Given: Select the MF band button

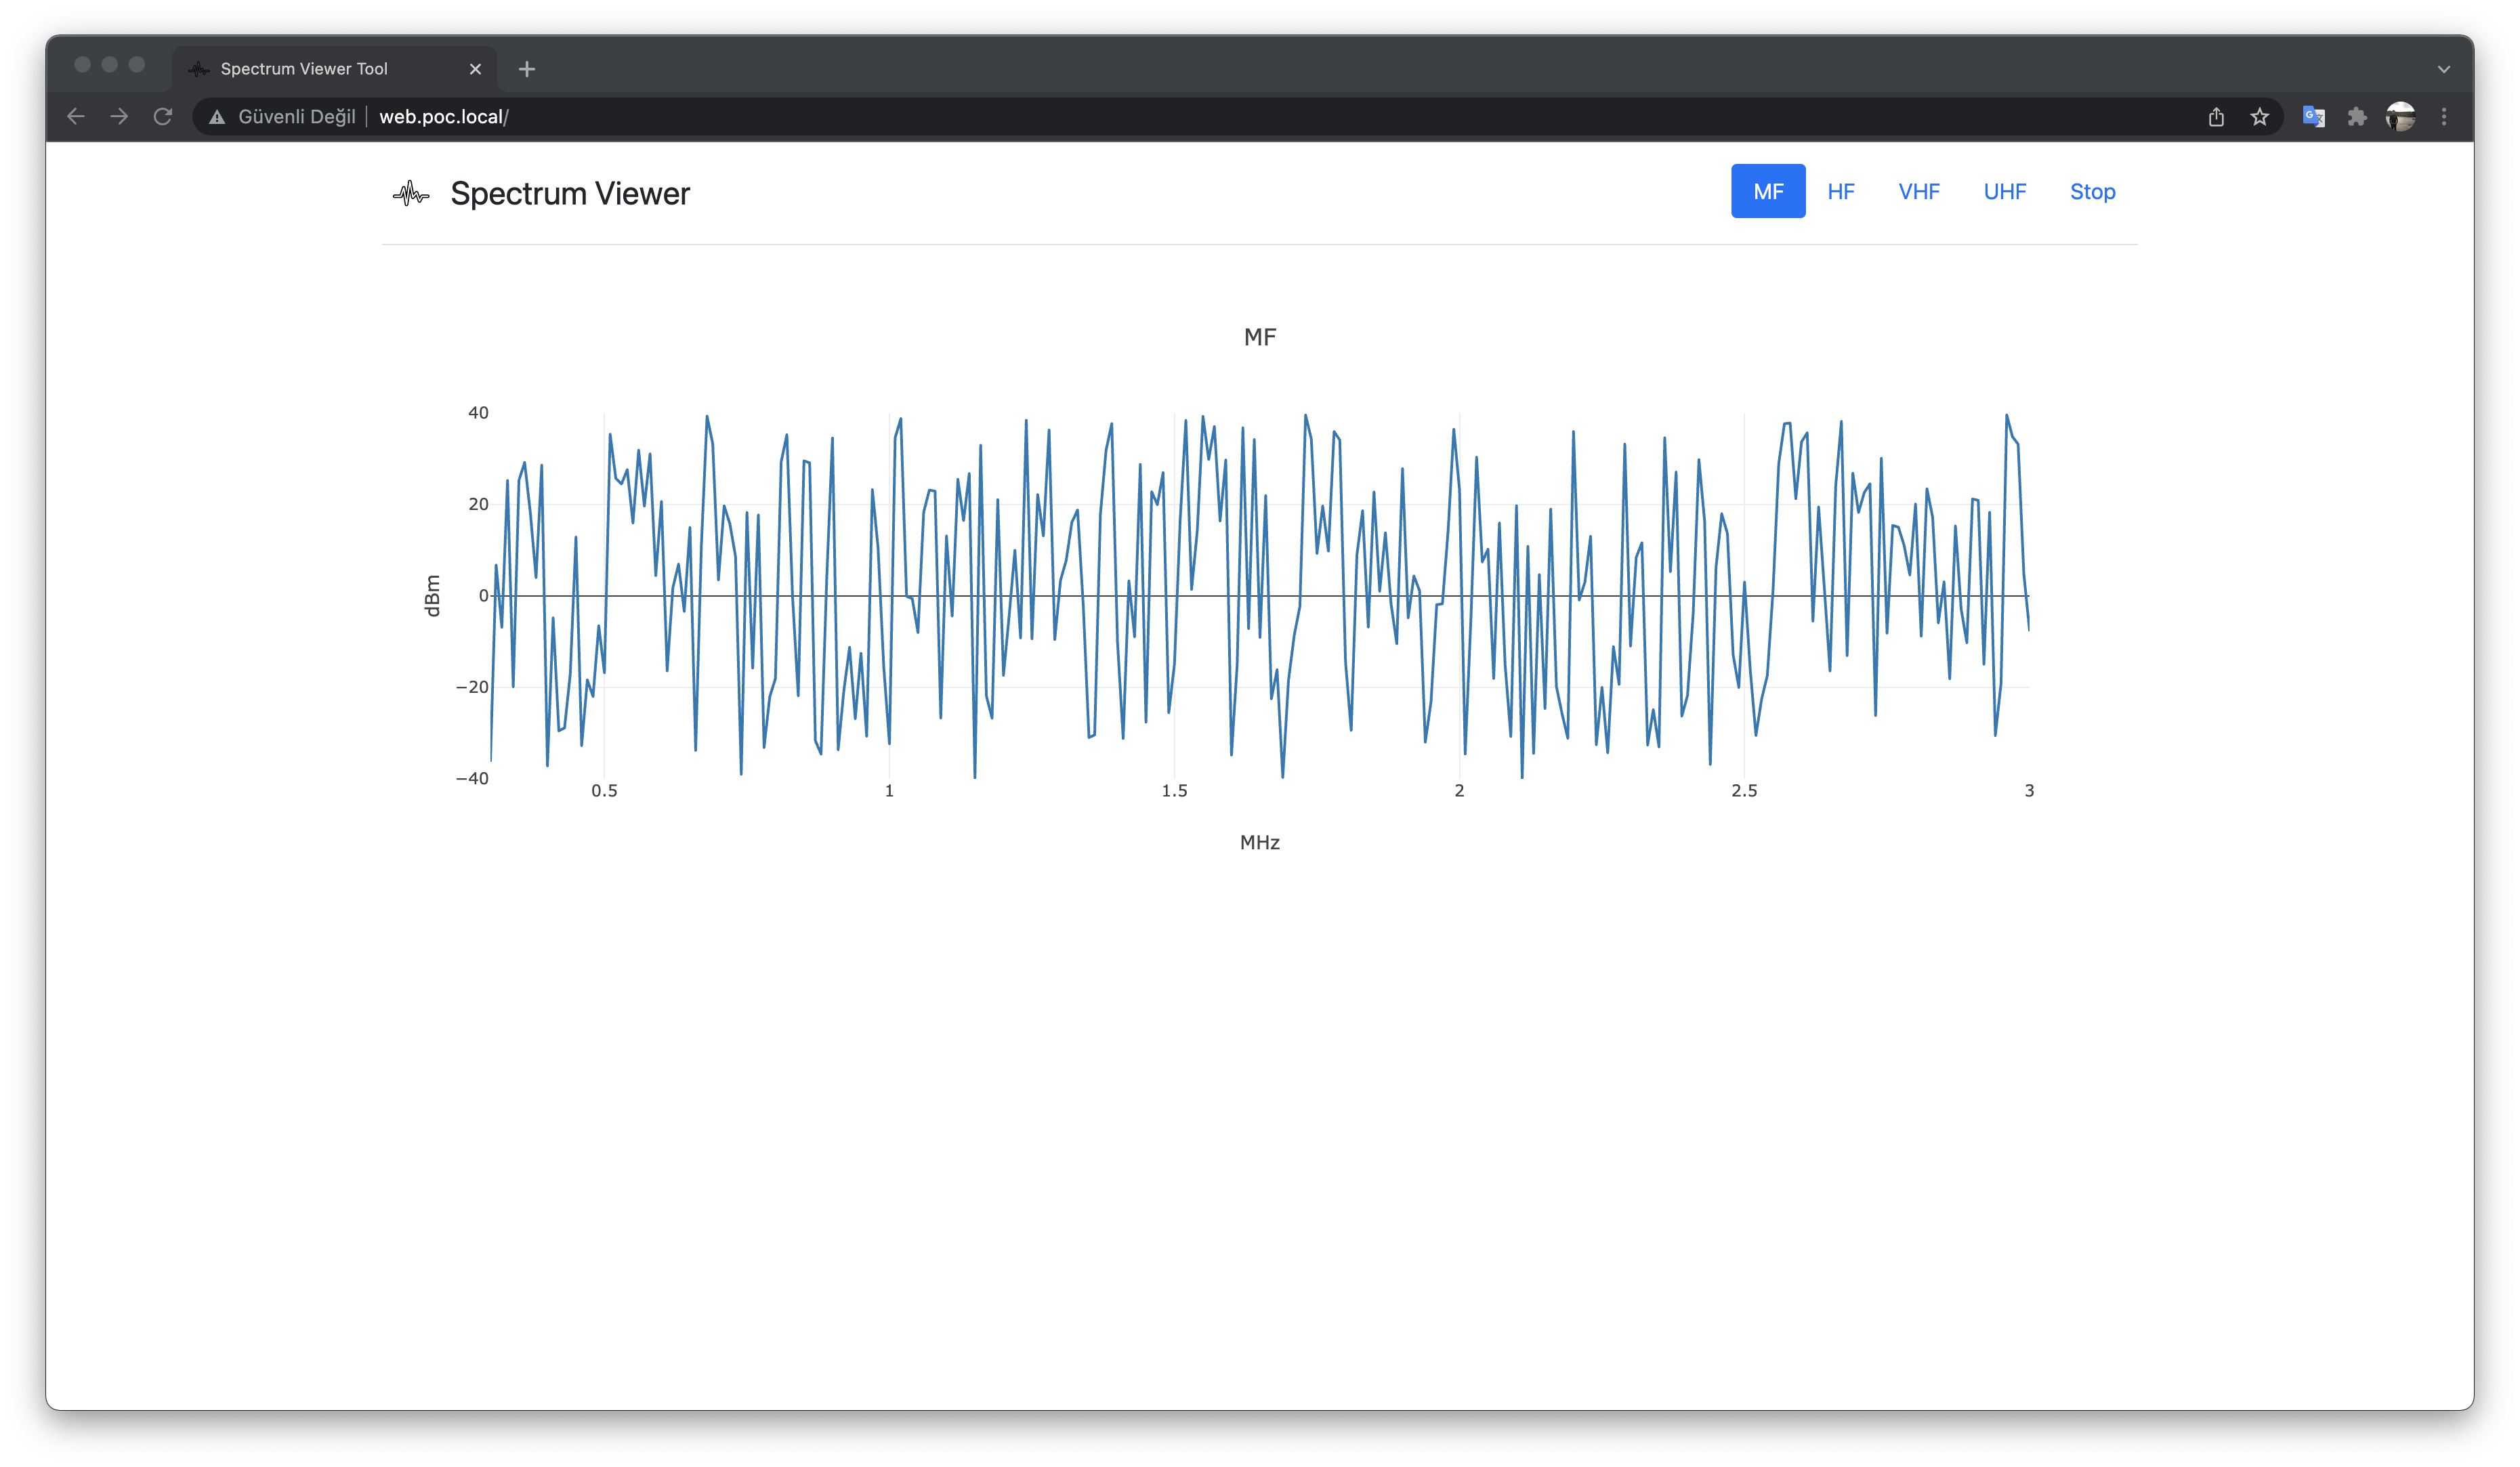Looking at the screenshot, I should pyautogui.click(x=1768, y=191).
